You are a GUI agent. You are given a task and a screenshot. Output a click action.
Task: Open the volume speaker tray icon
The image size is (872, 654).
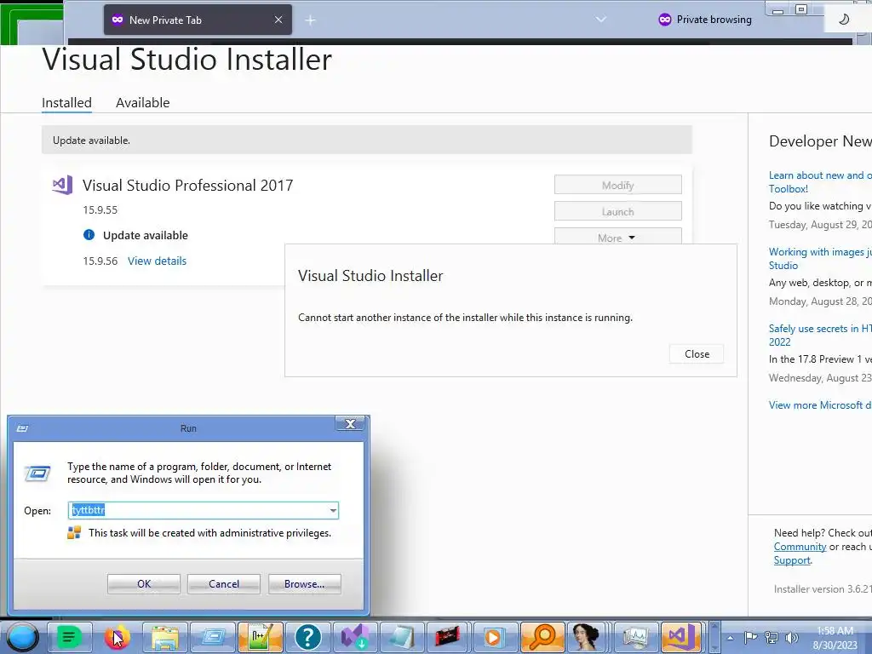click(791, 637)
